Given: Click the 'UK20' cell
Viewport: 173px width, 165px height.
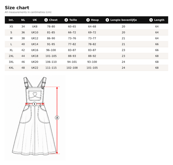Looking at the screenshot, I should (x=35, y=62).
